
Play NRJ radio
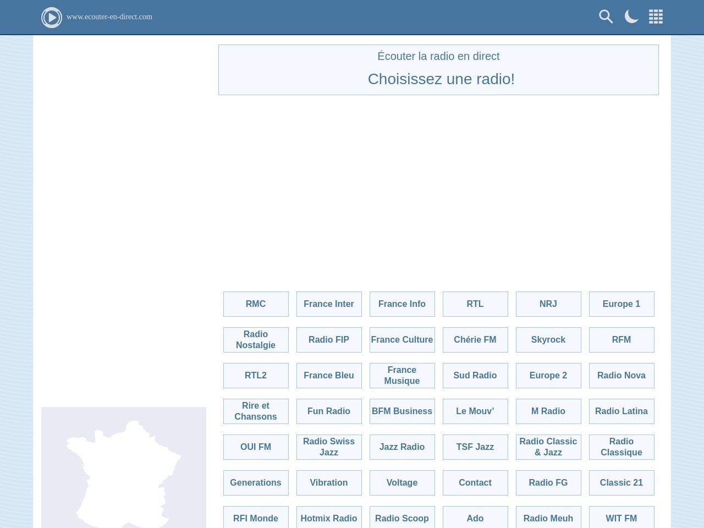coord(548,304)
